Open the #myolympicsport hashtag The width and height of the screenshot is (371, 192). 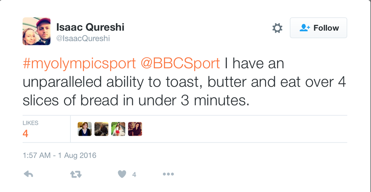point(79,63)
